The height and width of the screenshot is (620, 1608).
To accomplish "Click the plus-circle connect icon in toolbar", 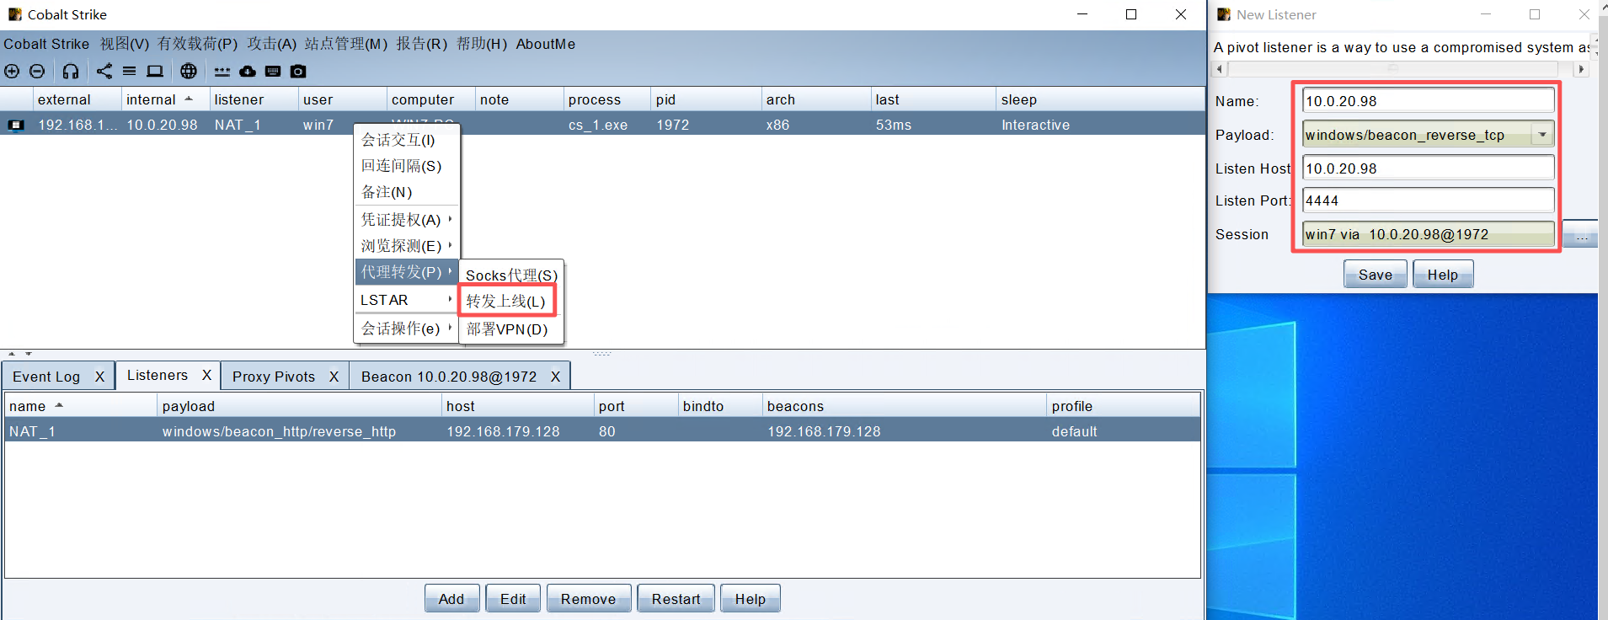I will click(12, 72).
